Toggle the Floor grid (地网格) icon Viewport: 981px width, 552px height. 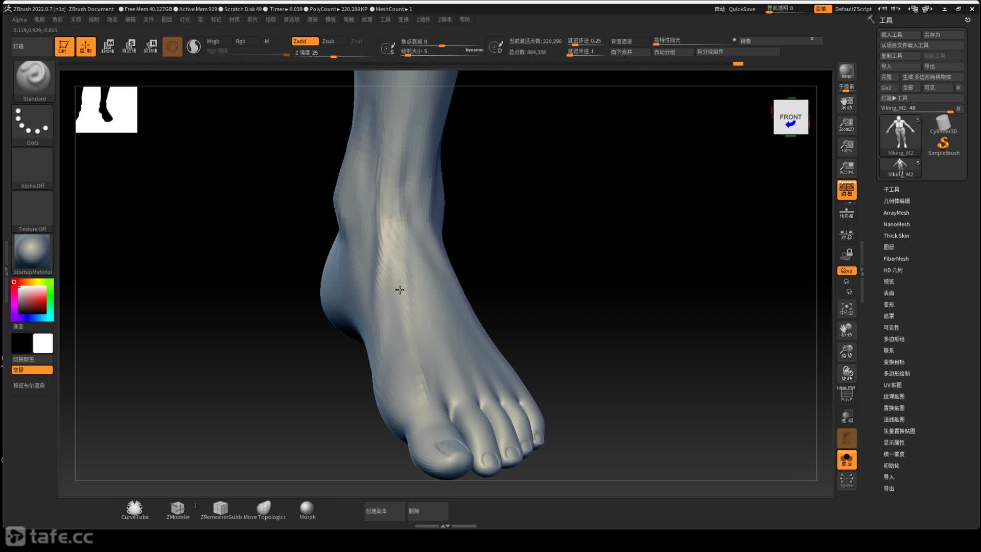coord(847,212)
